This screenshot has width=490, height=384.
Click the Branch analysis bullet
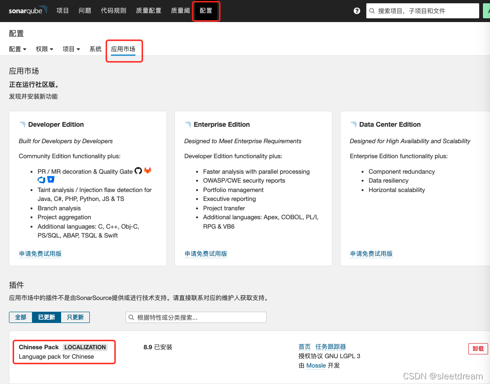[59, 208]
